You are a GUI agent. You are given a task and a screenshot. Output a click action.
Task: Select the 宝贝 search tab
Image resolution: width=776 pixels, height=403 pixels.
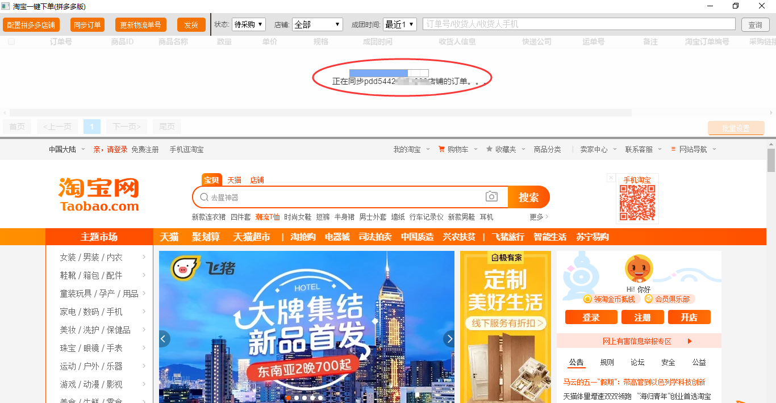point(212,180)
